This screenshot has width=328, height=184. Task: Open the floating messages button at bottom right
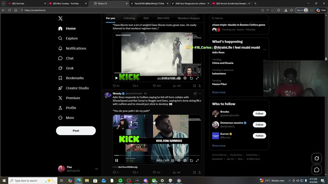[x=317, y=170]
